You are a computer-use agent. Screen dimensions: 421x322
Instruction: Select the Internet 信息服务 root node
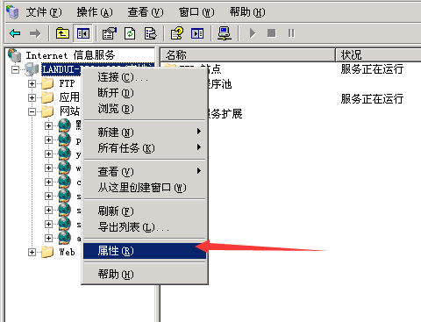pos(70,55)
